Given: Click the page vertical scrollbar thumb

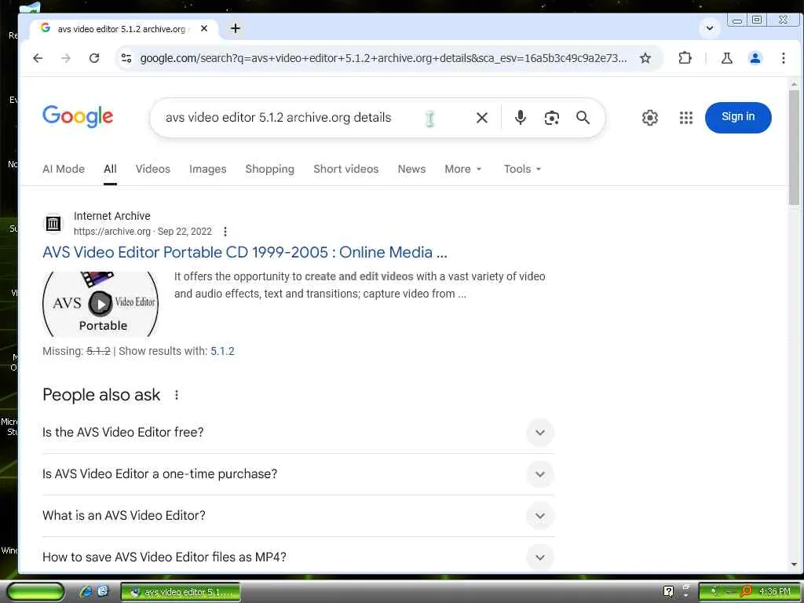Looking at the screenshot, I should [x=794, y=148].
